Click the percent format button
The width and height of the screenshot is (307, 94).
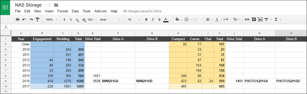click(x=71, y=20)
